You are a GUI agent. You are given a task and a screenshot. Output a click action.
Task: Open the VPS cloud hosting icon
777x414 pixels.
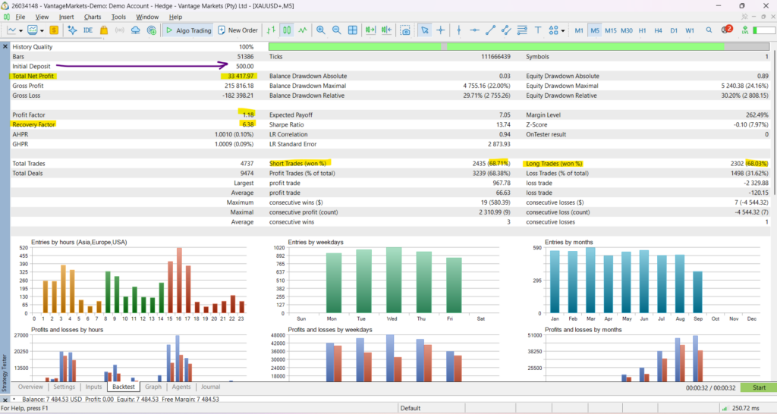pos(135,30)
